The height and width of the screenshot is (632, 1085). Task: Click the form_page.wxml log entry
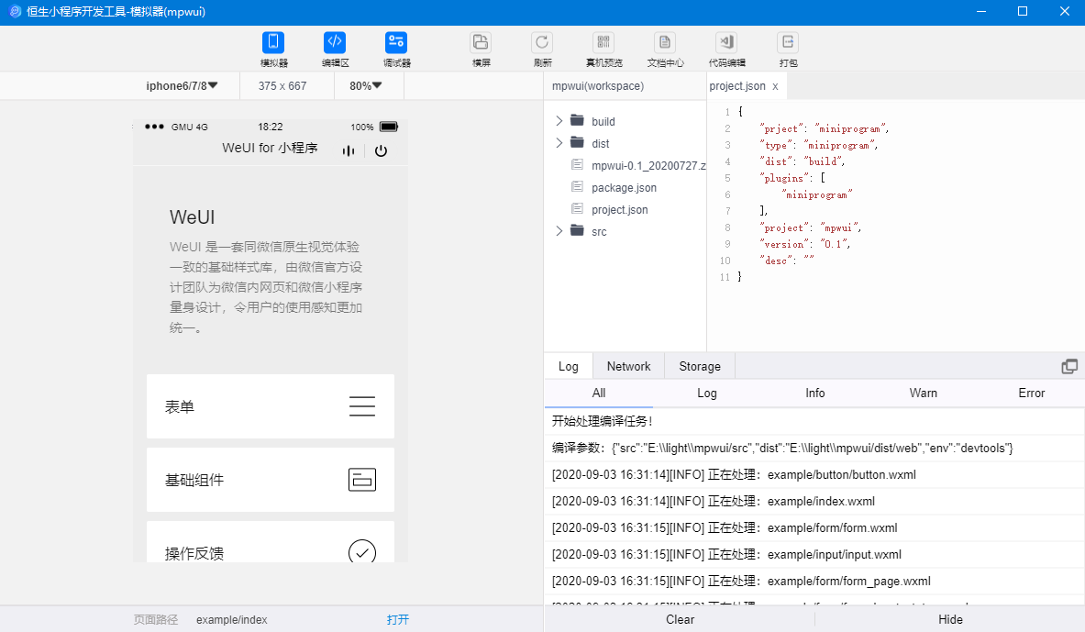[x=814, y=581]
